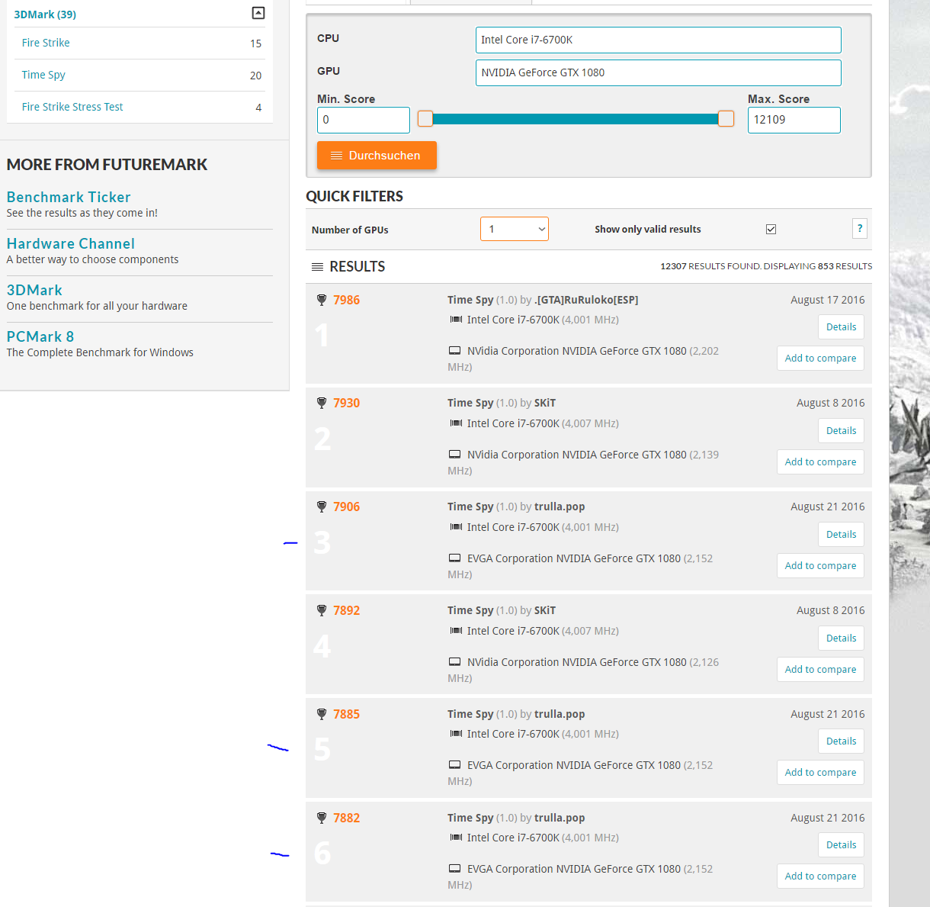Screen dimensions: 930x907
Task: Click the trophy icon next to score 7882
Action: (322, 818)
